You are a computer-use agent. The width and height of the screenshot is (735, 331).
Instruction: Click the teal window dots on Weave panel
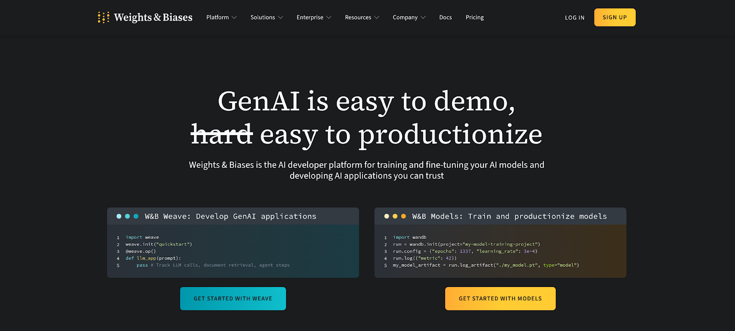coord(127,216)
